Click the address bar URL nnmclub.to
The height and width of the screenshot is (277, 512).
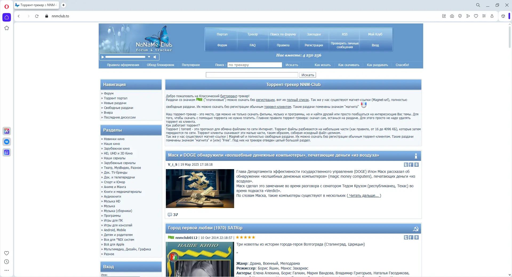coord(60,16)
